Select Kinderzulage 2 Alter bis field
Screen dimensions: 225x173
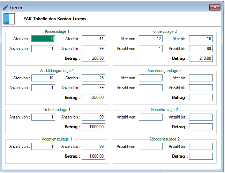coord(201,39)
